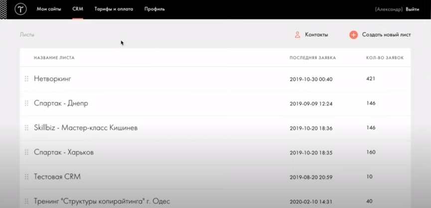Open Тарифы и оплата section
Image resolution: width=431 pixels, height=208 pixels.
click(114, 9)
